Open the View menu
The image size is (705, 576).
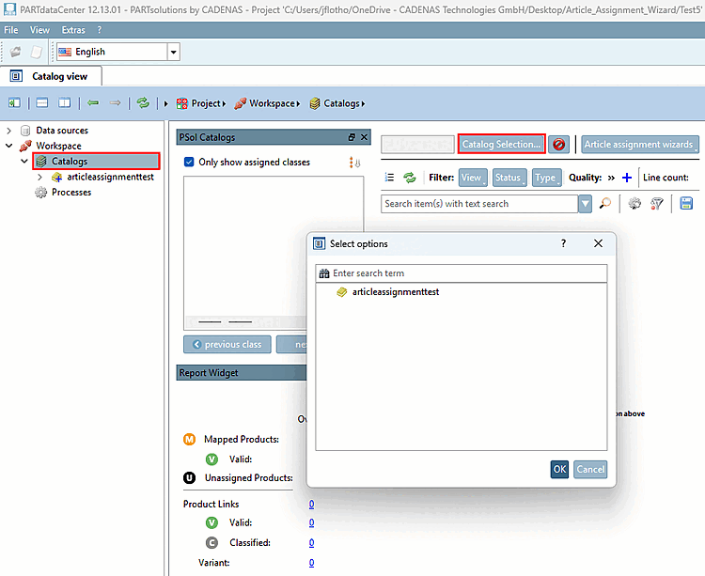(x=39, y=30)
